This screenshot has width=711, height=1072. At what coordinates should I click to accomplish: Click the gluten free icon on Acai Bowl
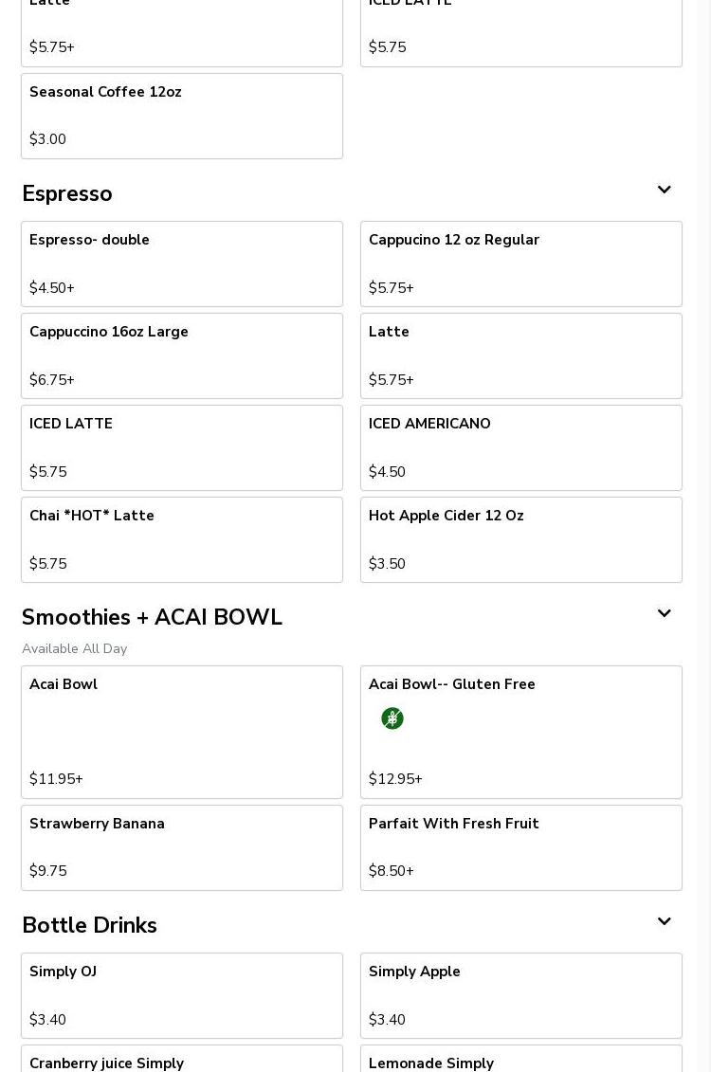click(x=392, y=718)
